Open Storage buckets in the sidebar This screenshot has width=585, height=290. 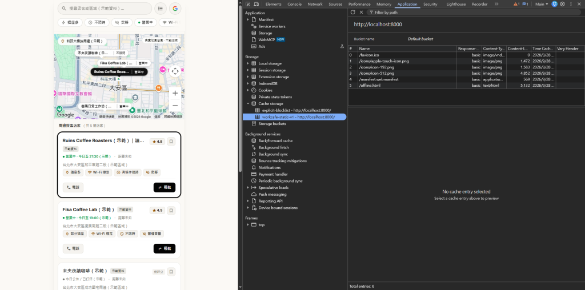coord(272,124)
